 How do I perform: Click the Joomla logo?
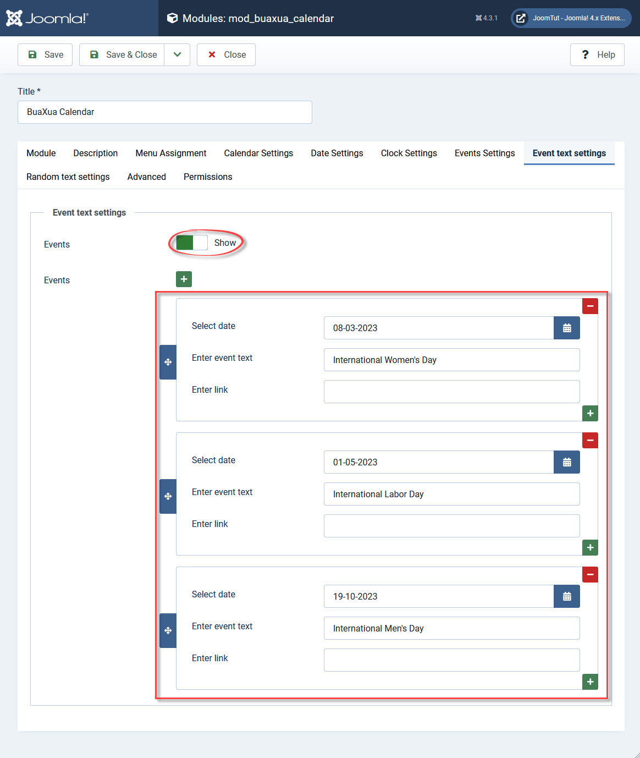pos(47,18)
